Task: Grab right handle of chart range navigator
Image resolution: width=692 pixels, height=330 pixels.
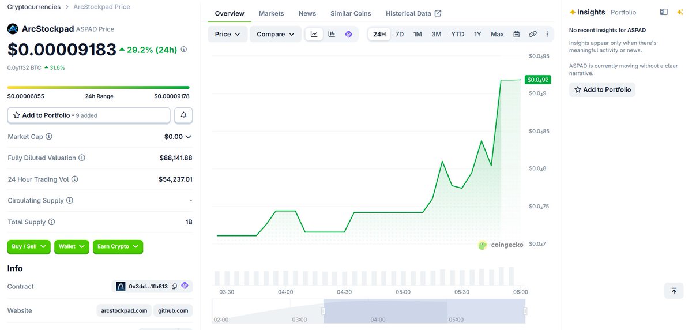Action: tap(525, 311)
